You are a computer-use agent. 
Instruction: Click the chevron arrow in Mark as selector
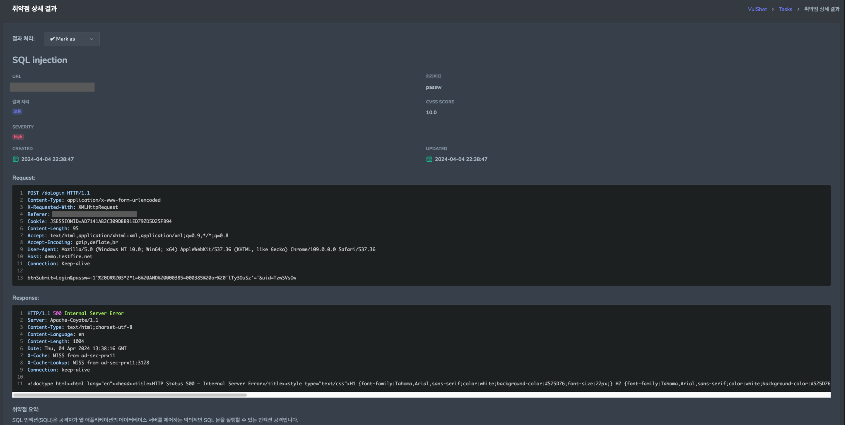point(92,39)
